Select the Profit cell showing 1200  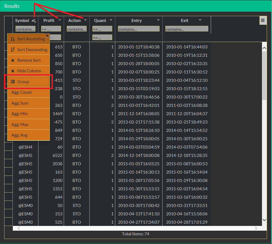(x=51, y=181)
